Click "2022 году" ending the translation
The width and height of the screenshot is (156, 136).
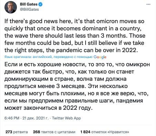click(78, 108)
